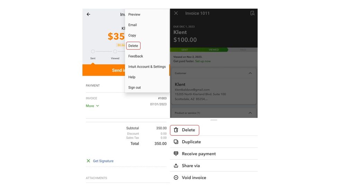Viewport: 346px width, 194px height.
Task: Collapse the Product or service section
Action: [250, 113]
